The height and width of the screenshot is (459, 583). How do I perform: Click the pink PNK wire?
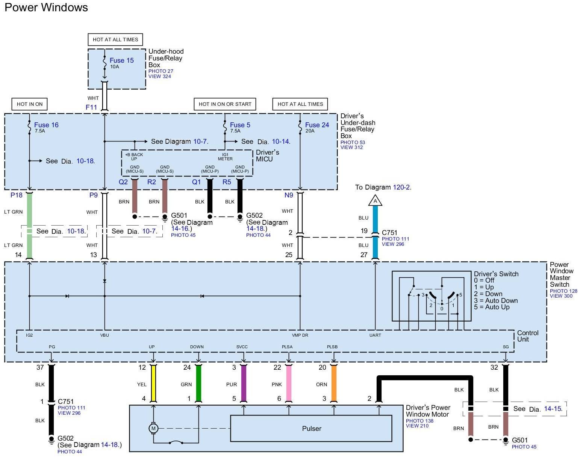click(289, 384)
